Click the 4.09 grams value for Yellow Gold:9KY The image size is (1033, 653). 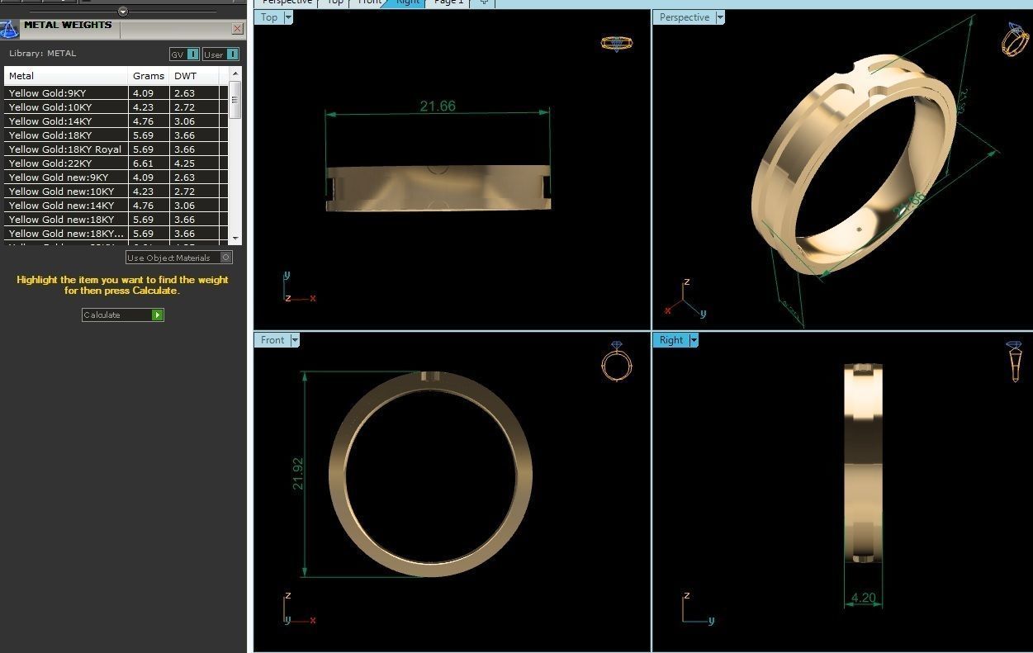click(143, 93)
